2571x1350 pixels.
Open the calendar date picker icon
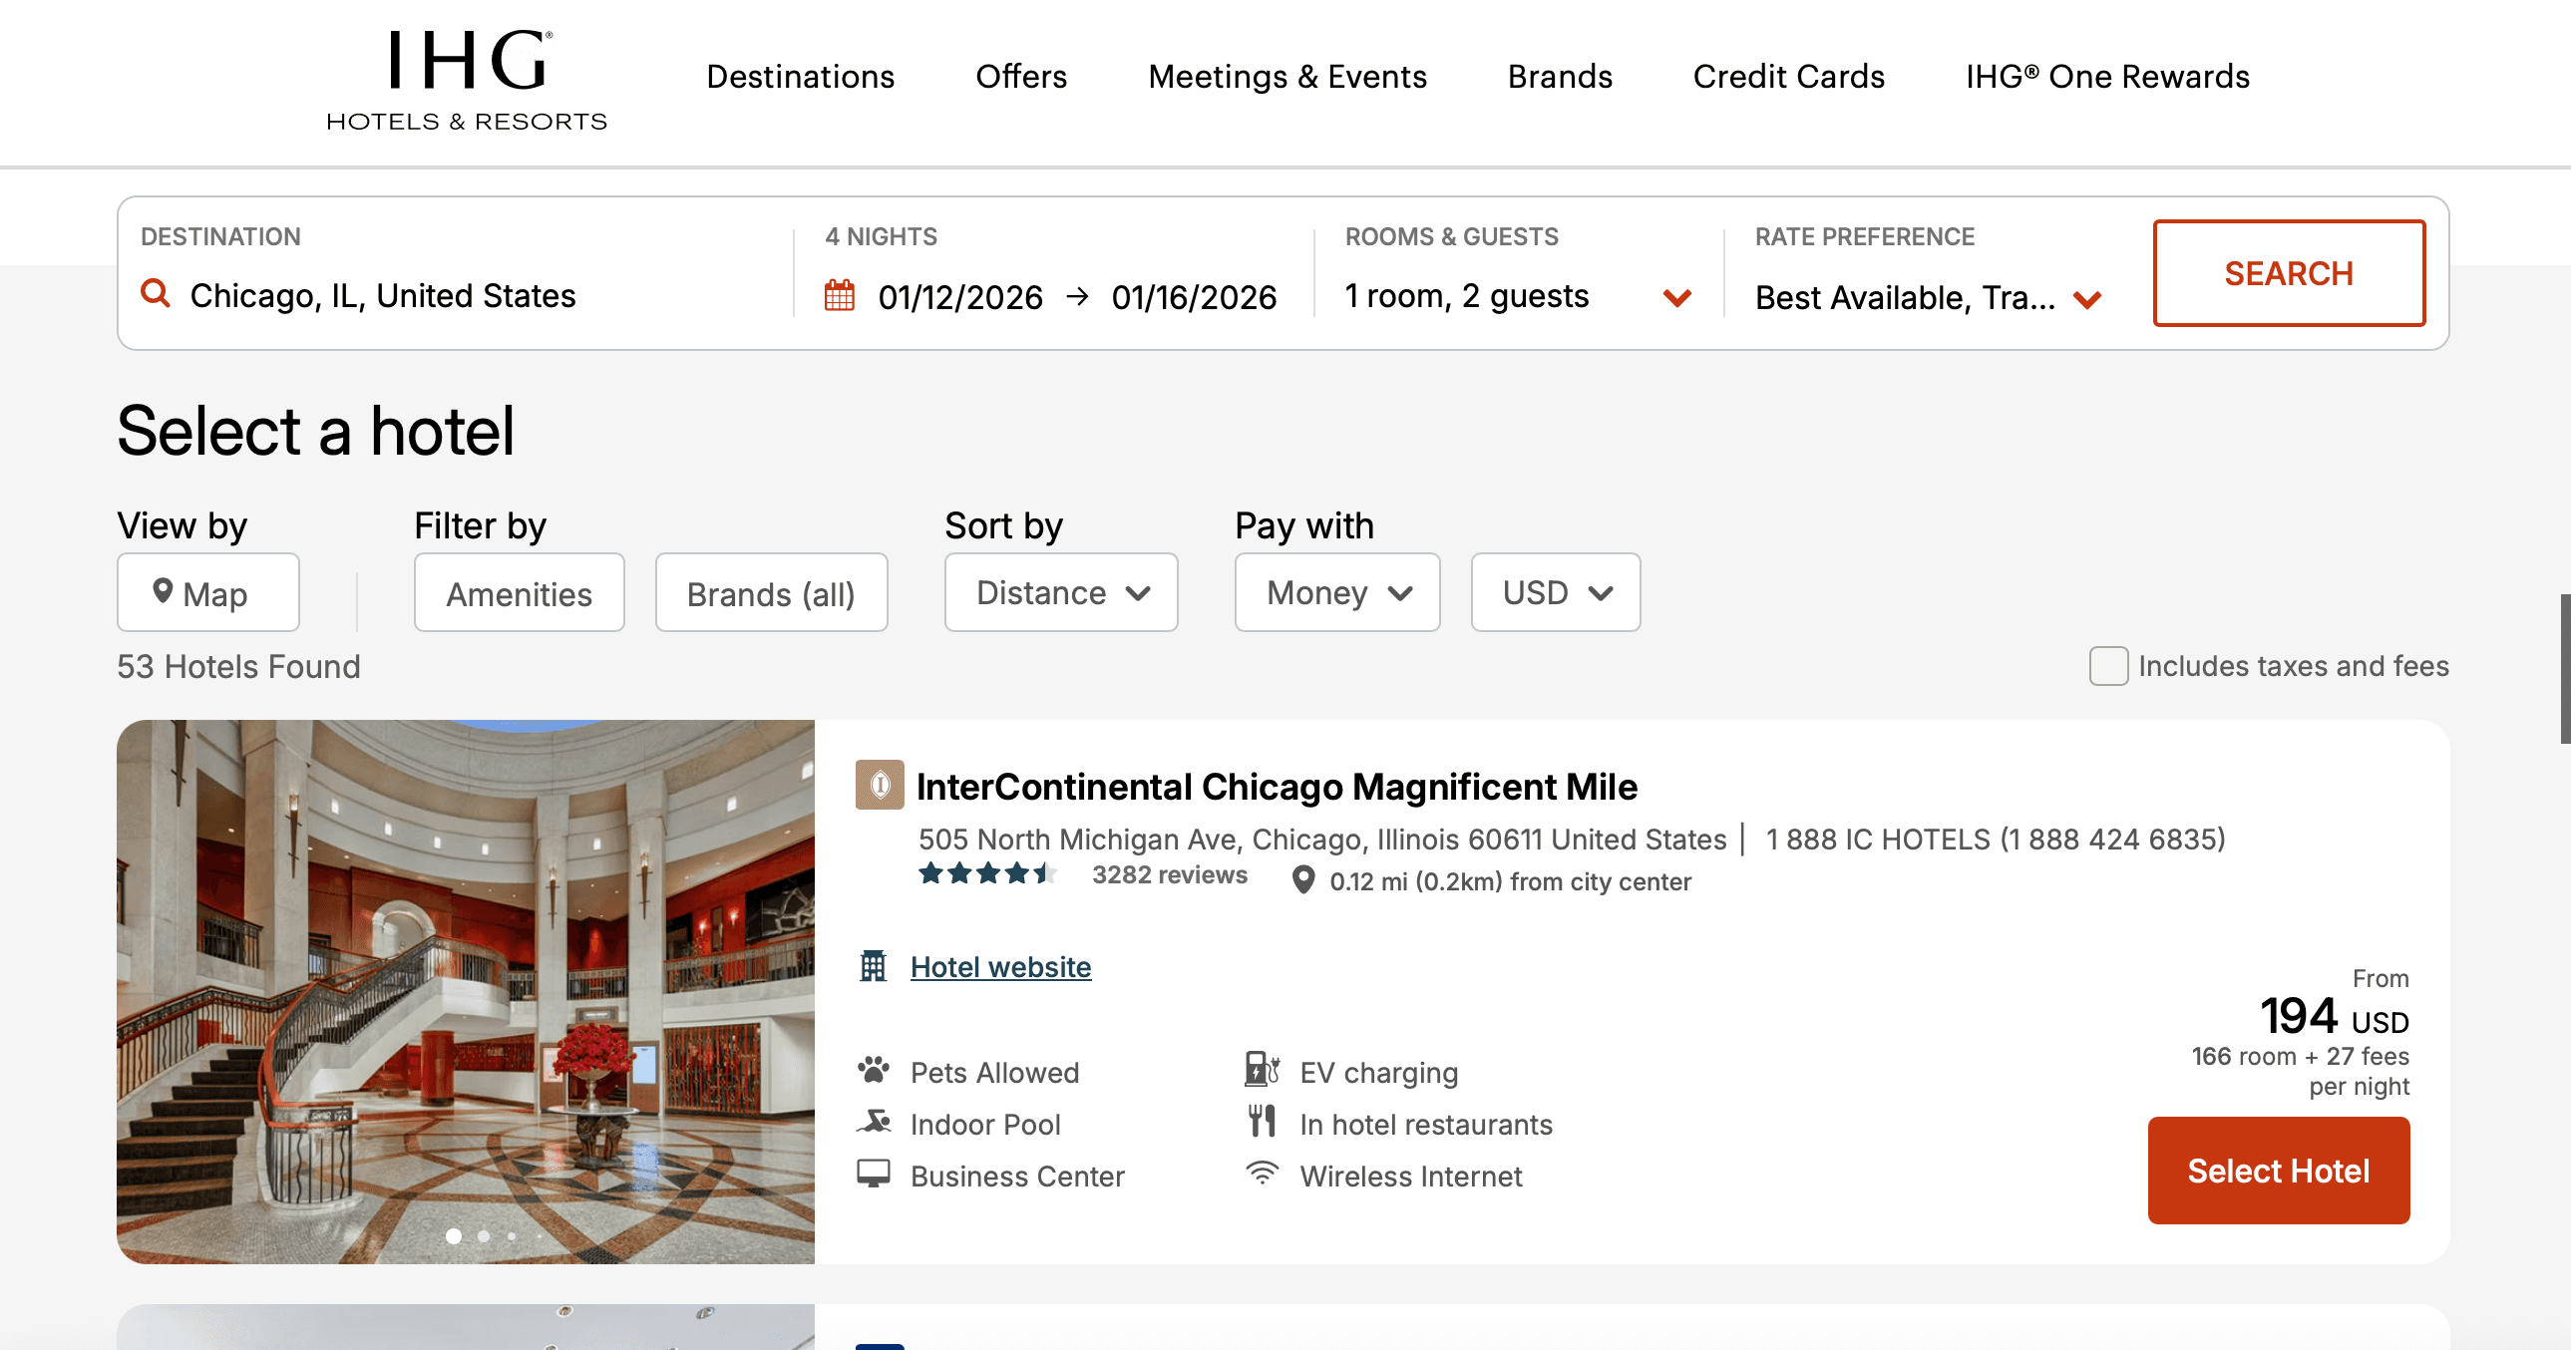coord(840,296)
